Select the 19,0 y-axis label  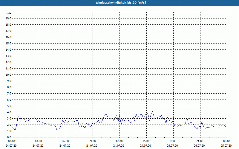(x=9, y=18)
